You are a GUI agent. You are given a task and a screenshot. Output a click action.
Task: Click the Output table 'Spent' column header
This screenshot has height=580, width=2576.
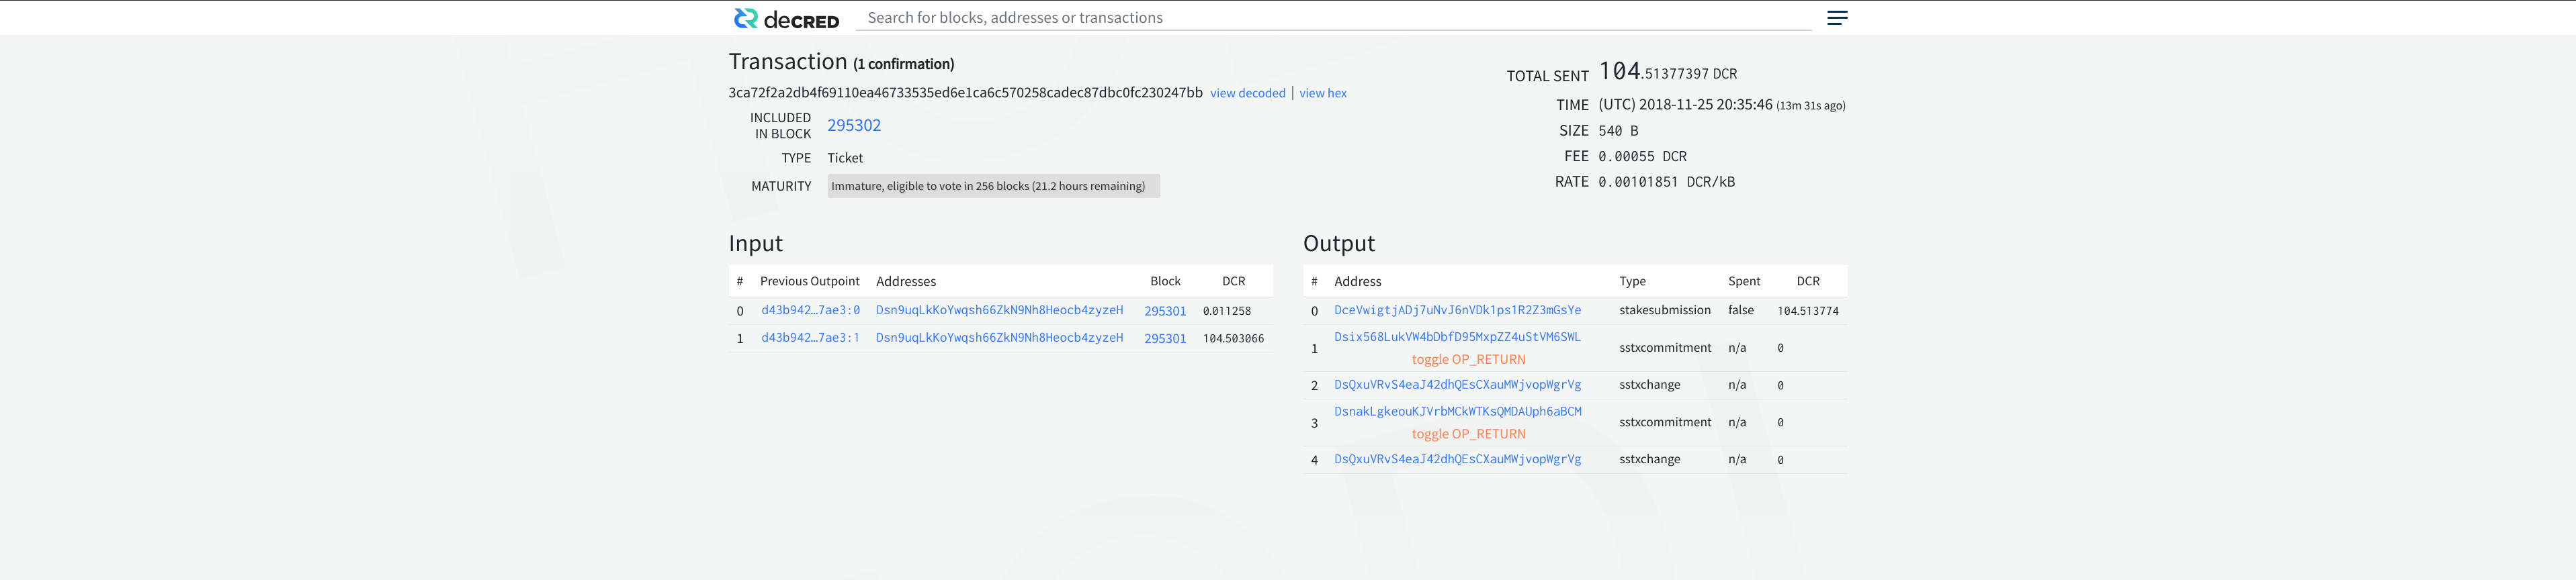tap(1743, 281)
